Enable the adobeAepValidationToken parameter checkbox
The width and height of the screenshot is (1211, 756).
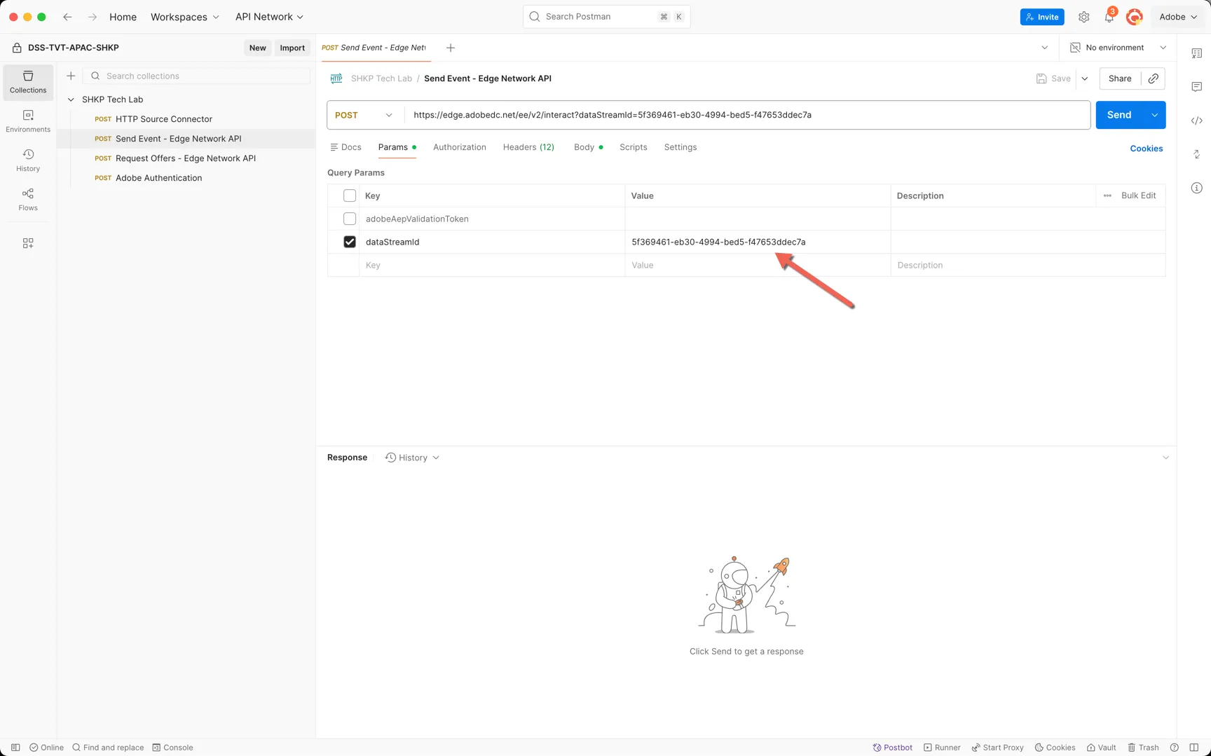[350, 219]
